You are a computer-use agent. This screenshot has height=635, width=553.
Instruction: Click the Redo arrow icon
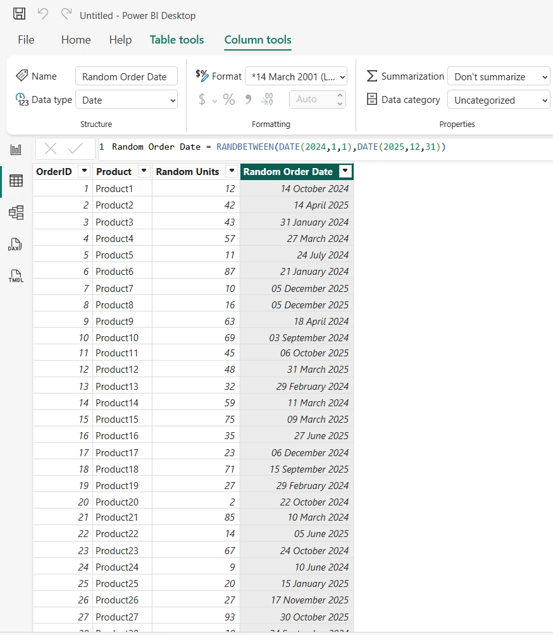66,14
